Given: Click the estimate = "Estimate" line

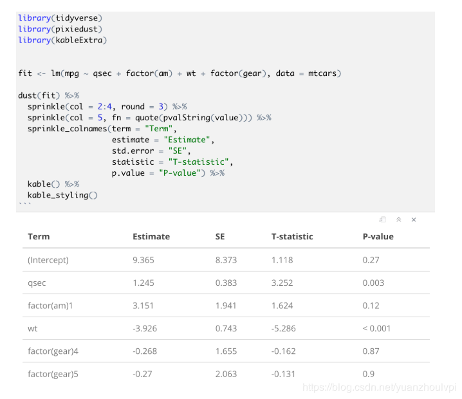Looking at the screenshot, I should tap(163, 140).
